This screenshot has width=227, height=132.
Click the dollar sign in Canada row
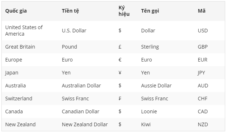[120, 111]
